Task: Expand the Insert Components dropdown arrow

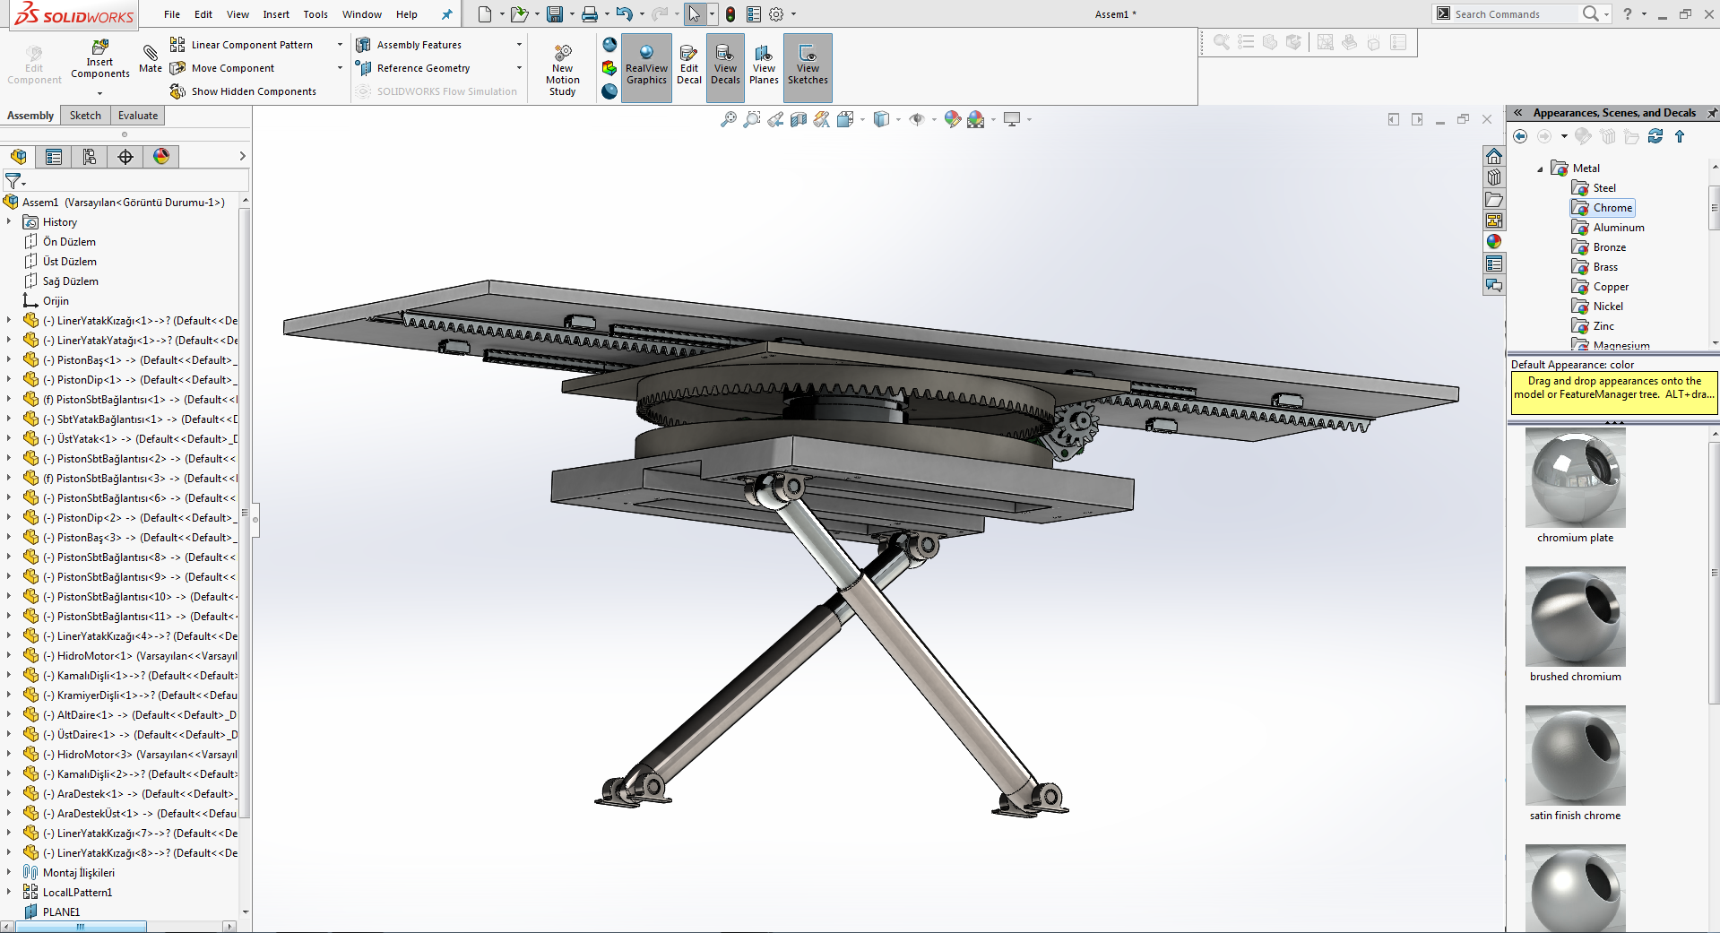Action: point(99,92)
